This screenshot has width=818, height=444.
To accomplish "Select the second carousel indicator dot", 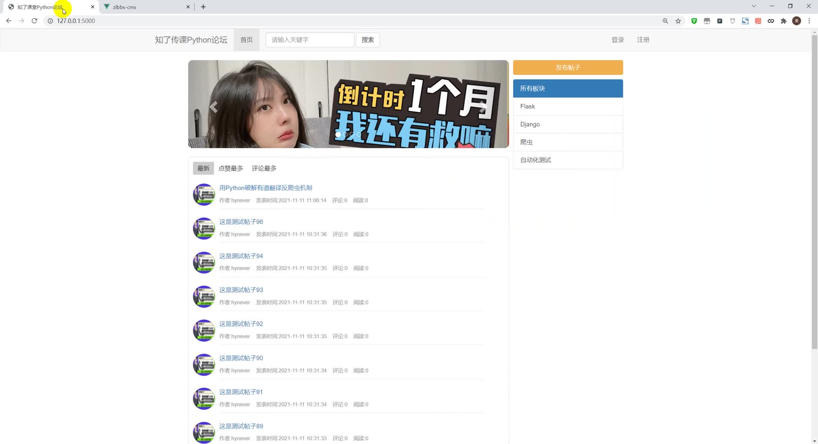I will tap(345, 134).
